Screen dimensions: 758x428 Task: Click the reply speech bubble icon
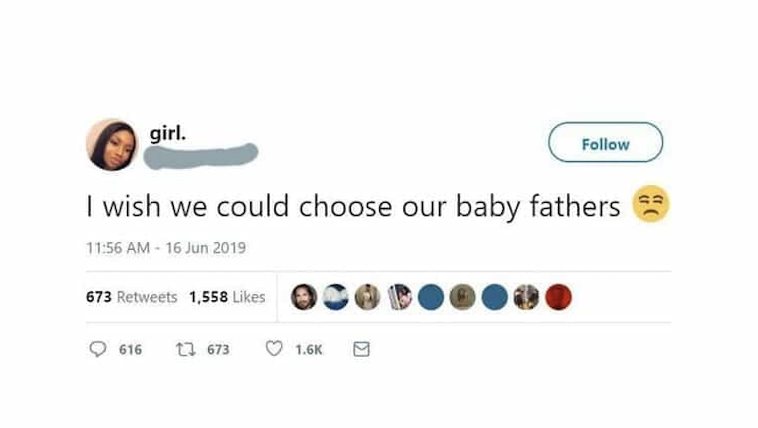(x=98, y=349)
